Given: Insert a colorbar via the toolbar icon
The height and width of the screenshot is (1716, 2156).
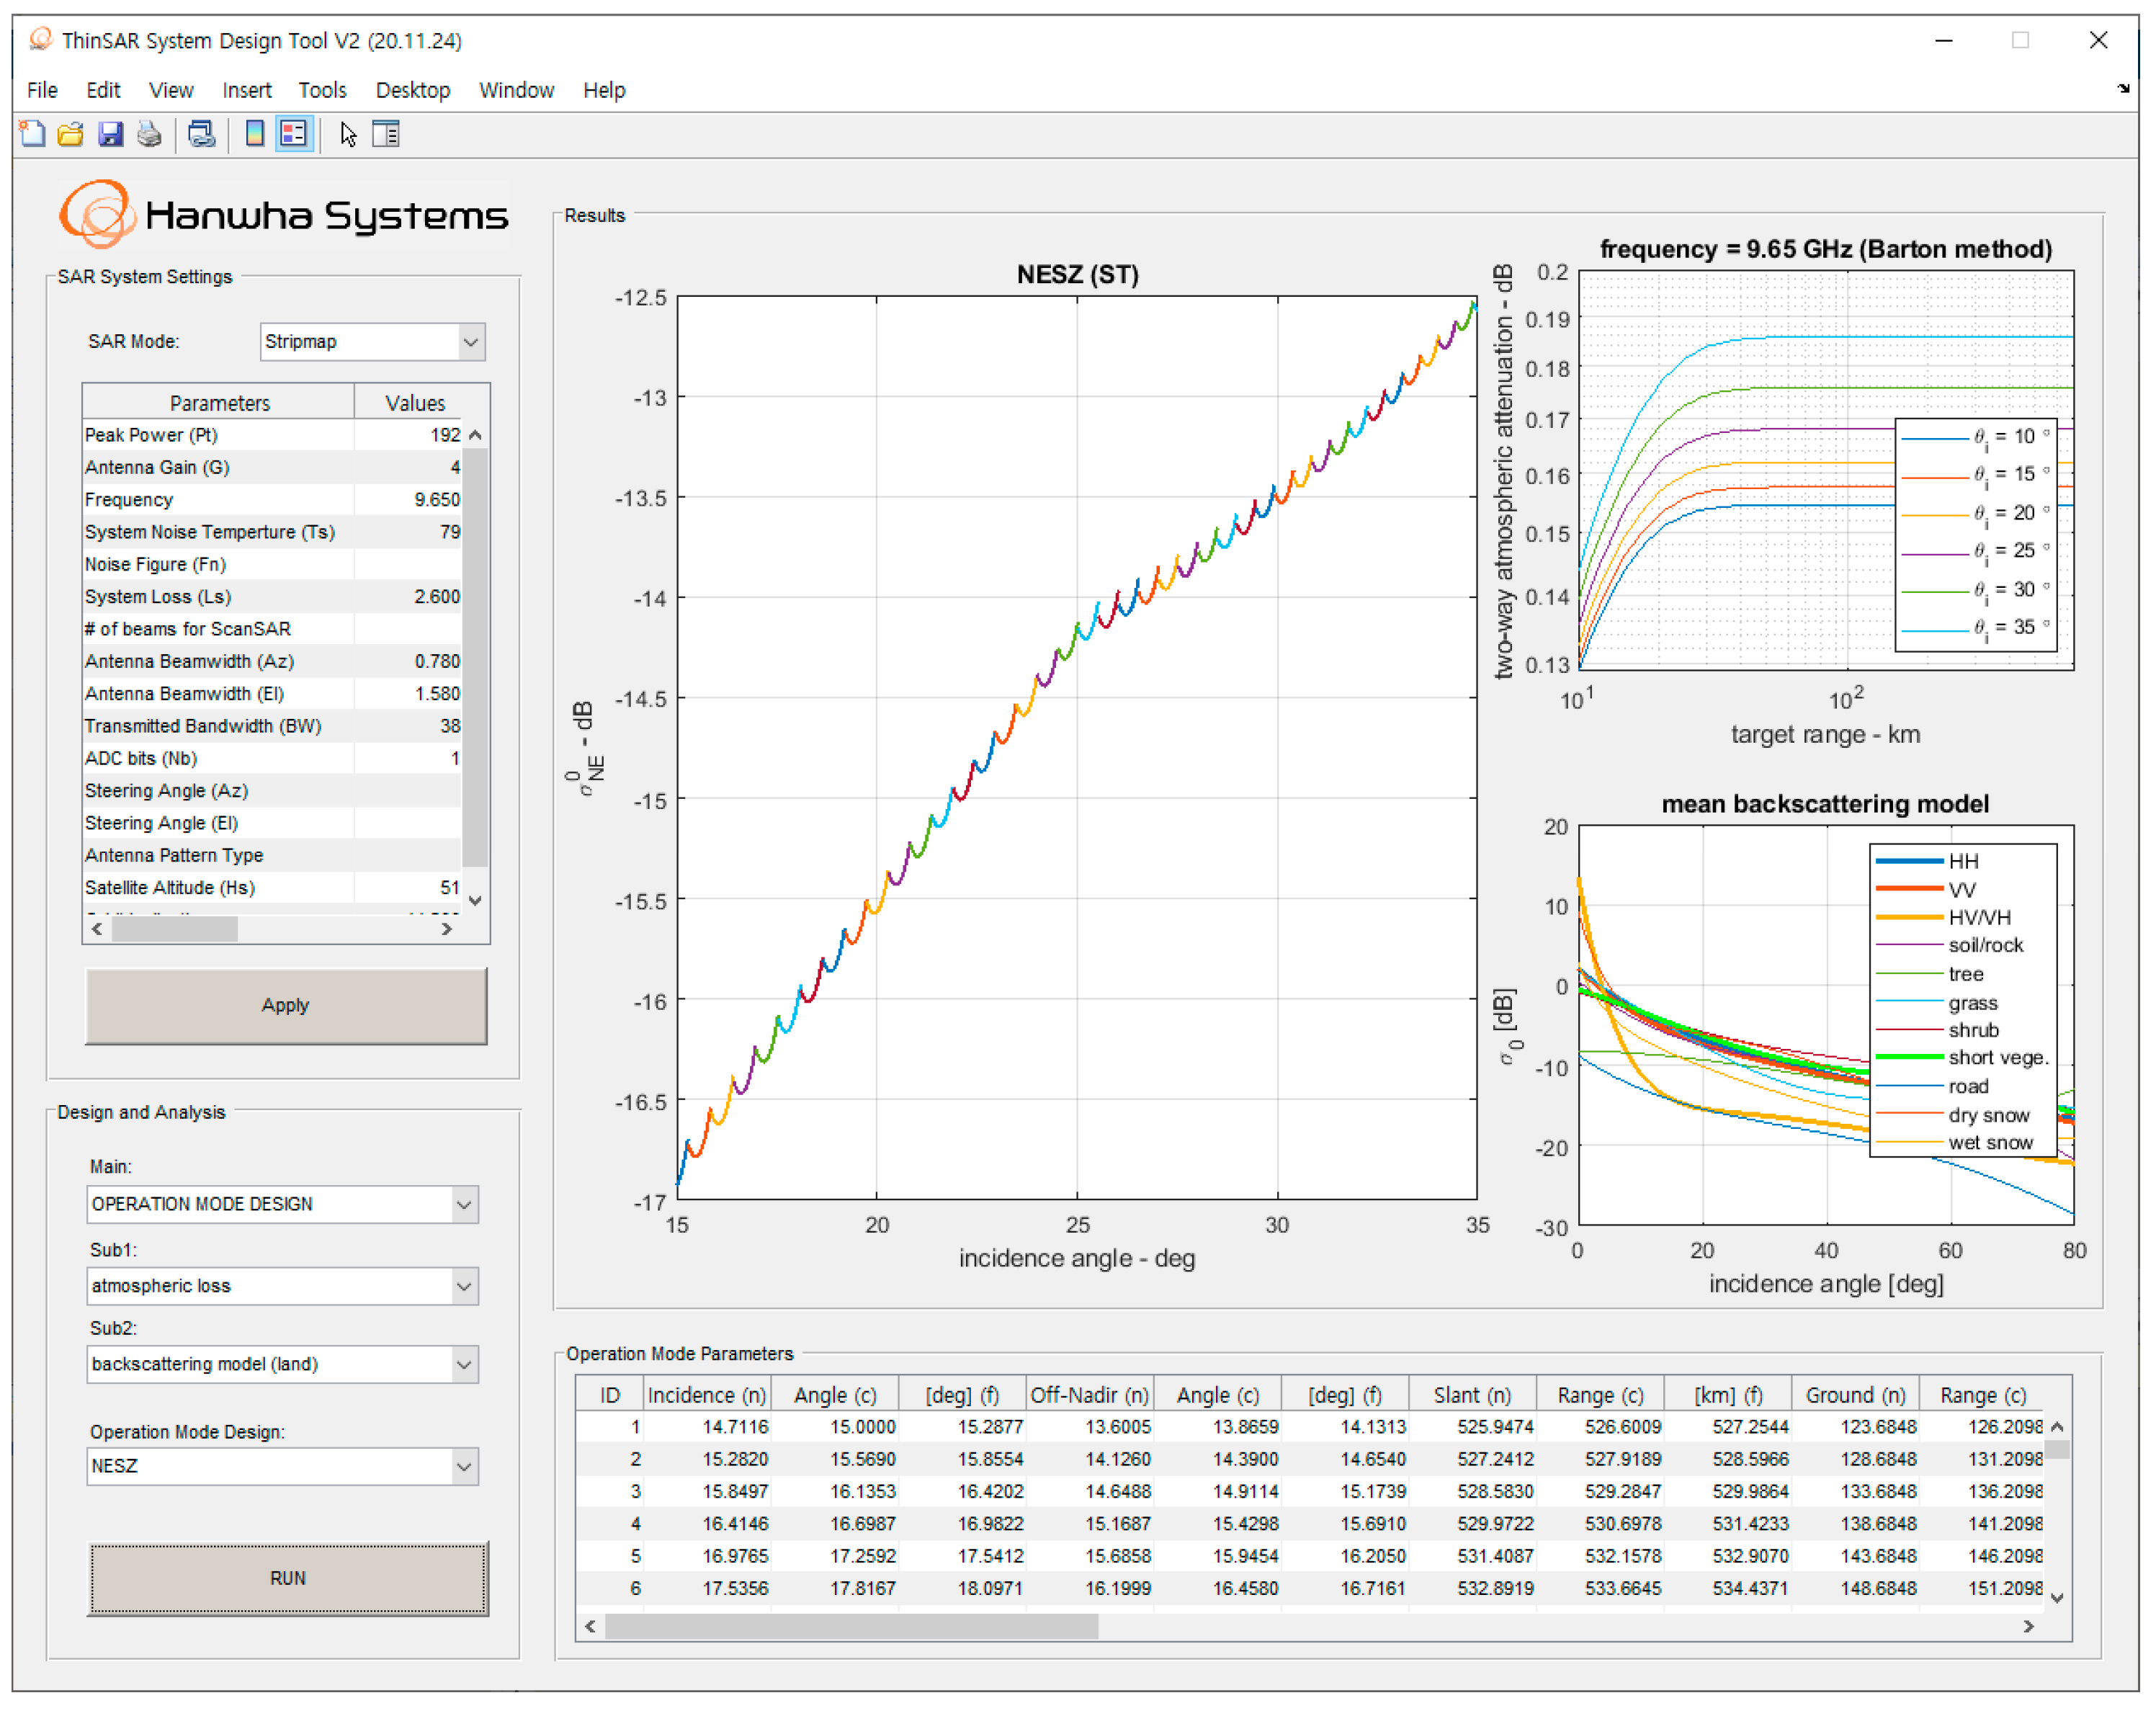Looking at the screenshot, I should (254, 134).
